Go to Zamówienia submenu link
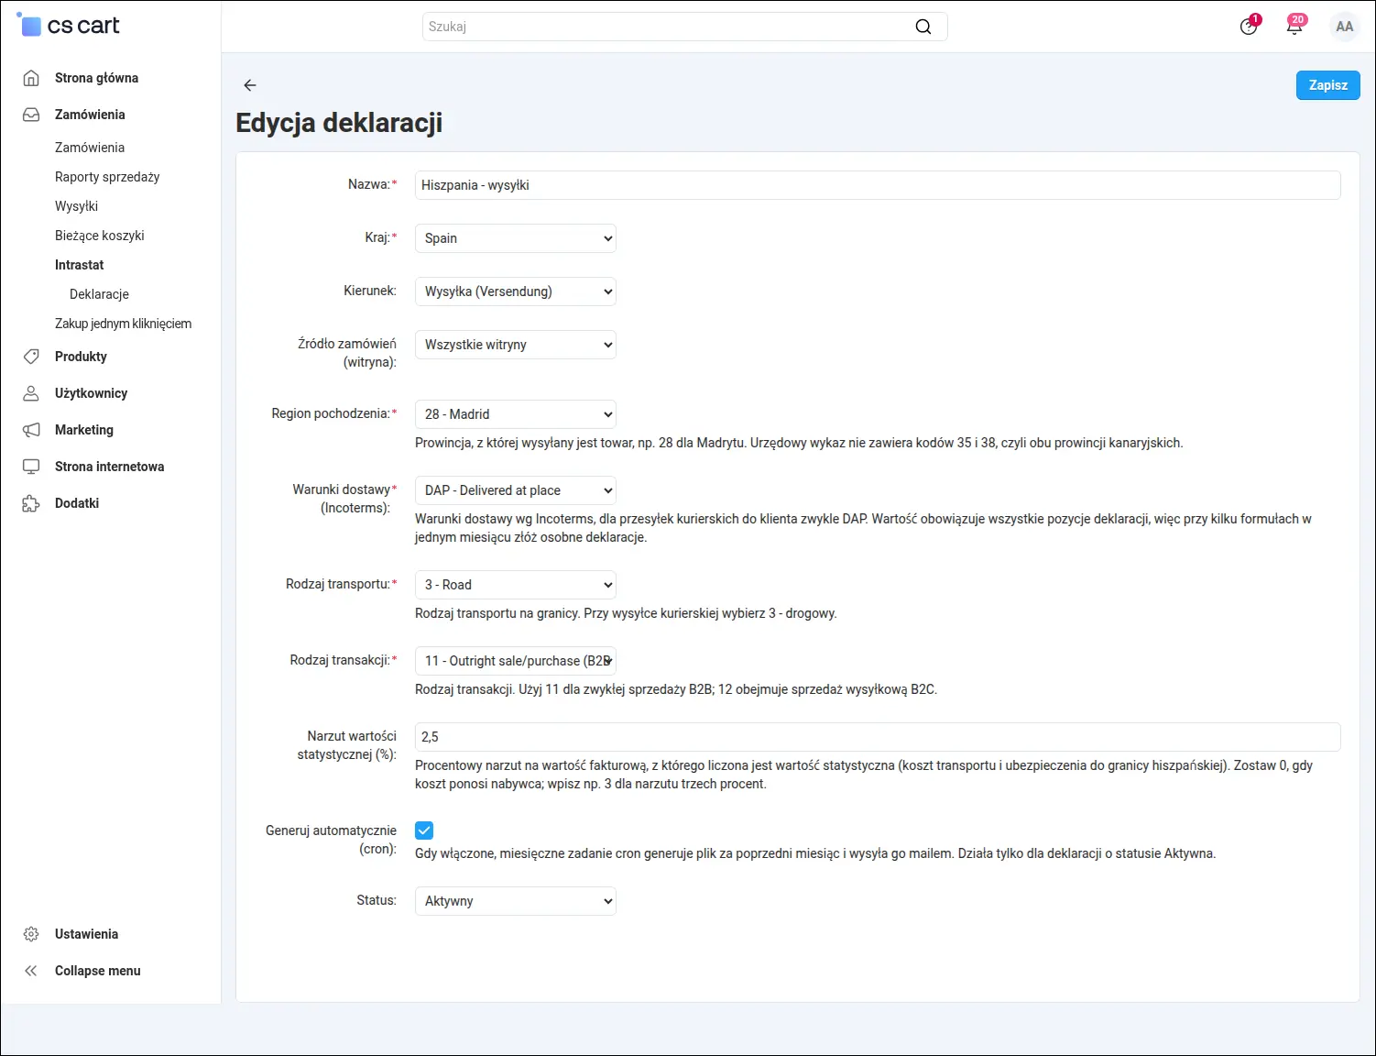The height and width of the screenshot is (1056, 1376). pyautogui.click(x=90, y=148)
